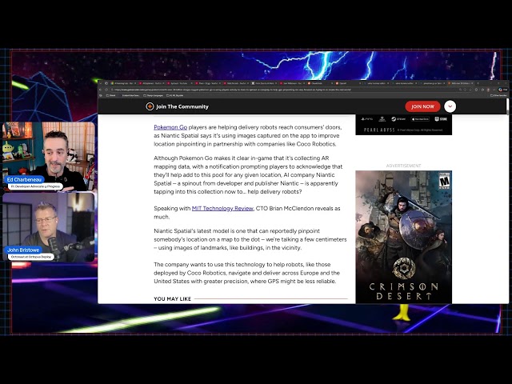This screenshot has width=512, height=384.
Task: Open the MIT Technology Review link
Action: pyautogui.click(x=222, y=208)
